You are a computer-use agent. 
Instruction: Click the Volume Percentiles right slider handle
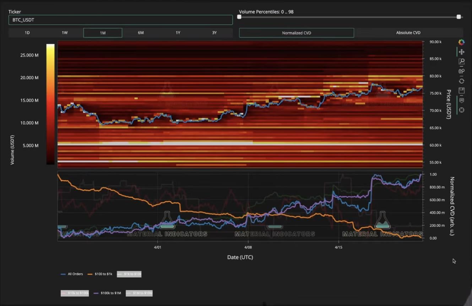tap(459, 17)
